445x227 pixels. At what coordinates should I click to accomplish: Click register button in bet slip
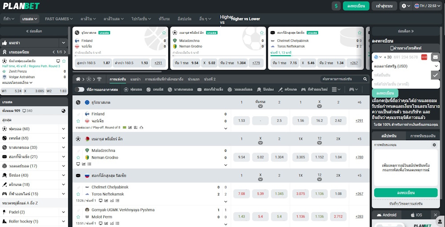point(406,192)
